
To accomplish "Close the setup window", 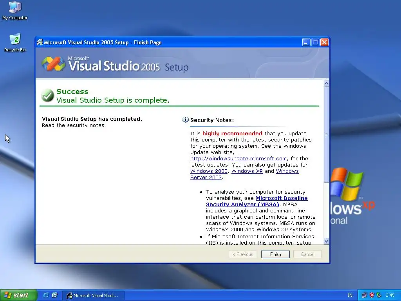I will coord(324,42).
